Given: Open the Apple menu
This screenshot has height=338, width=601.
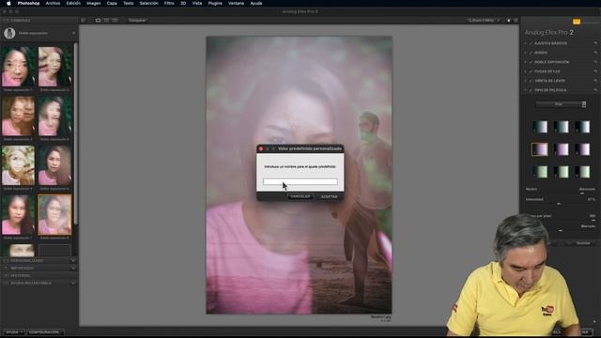Looking at the screenshot, I should point(8,3).
